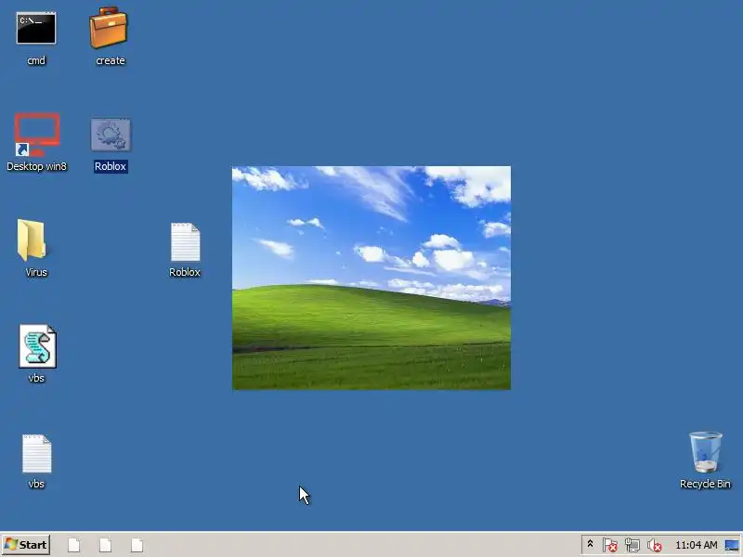Click the muted speaker volume icon
This screenshot has height=557, width=743.
tap(655, 545)
